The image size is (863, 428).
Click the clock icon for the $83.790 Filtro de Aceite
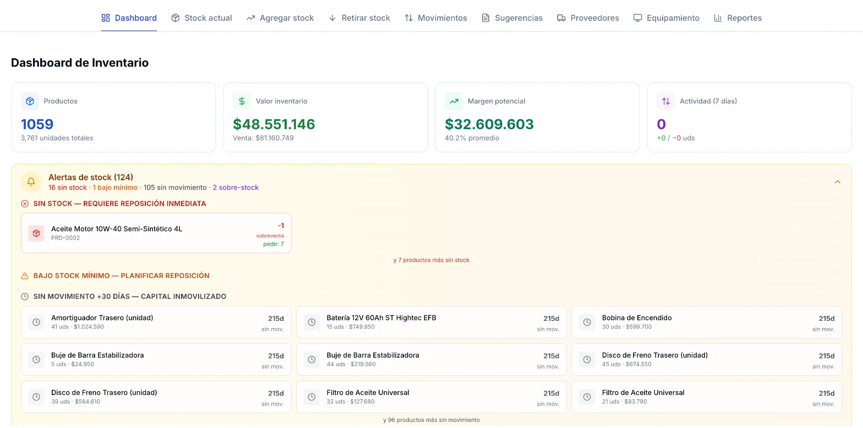click(587, 397)
